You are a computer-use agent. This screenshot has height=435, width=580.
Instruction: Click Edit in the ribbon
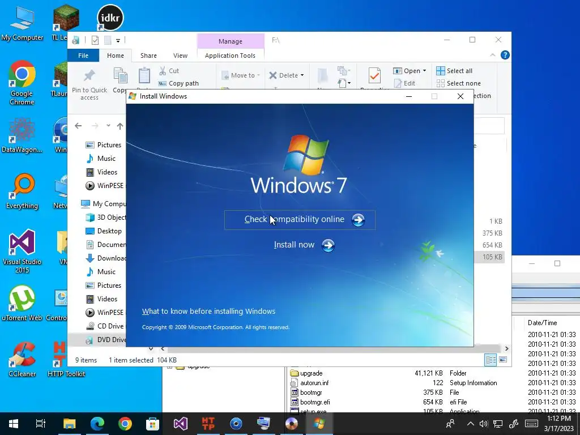pos(404,83)
